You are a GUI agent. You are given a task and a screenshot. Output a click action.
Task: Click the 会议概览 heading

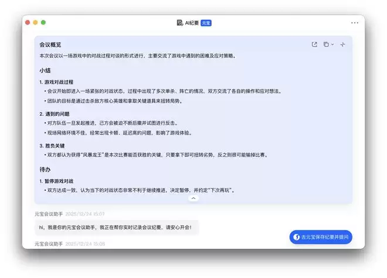coord(50,45)
